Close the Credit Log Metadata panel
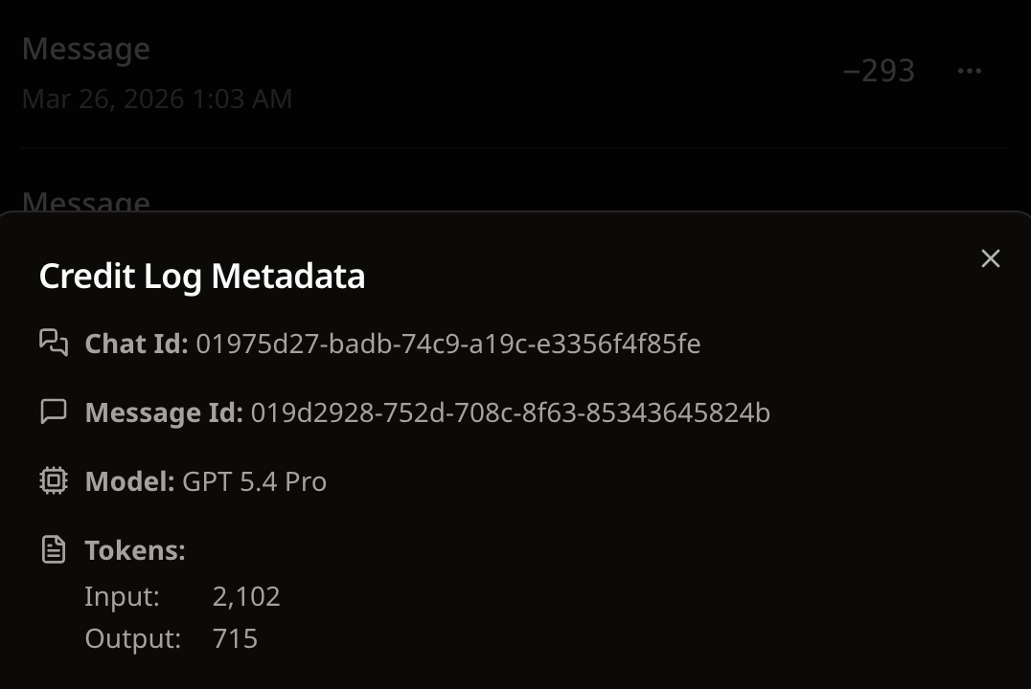 (990, 258)
